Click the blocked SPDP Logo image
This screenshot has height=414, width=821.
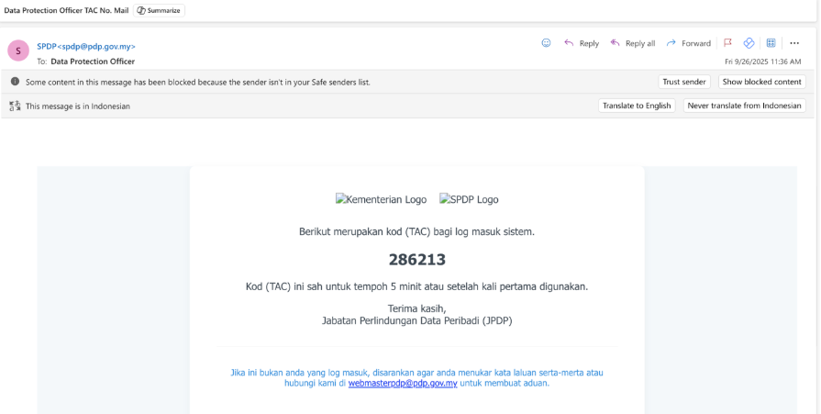[x=469, y=199]
